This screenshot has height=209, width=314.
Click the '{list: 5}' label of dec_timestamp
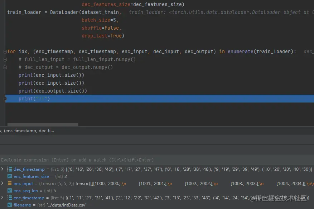[58, 169]
